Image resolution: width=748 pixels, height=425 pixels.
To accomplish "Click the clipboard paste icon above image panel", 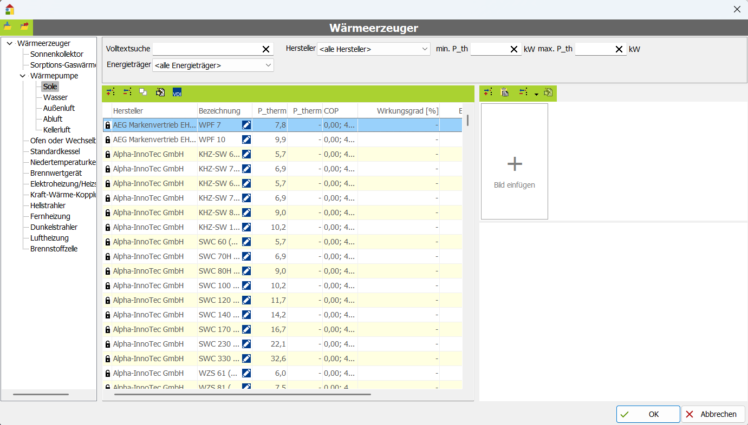I will [x=505, y=92].
